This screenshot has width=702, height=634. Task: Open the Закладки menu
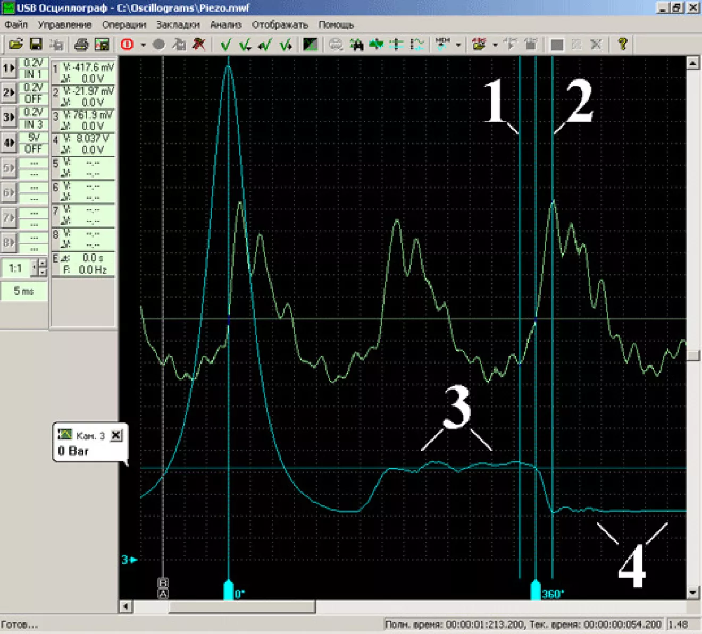178,24
